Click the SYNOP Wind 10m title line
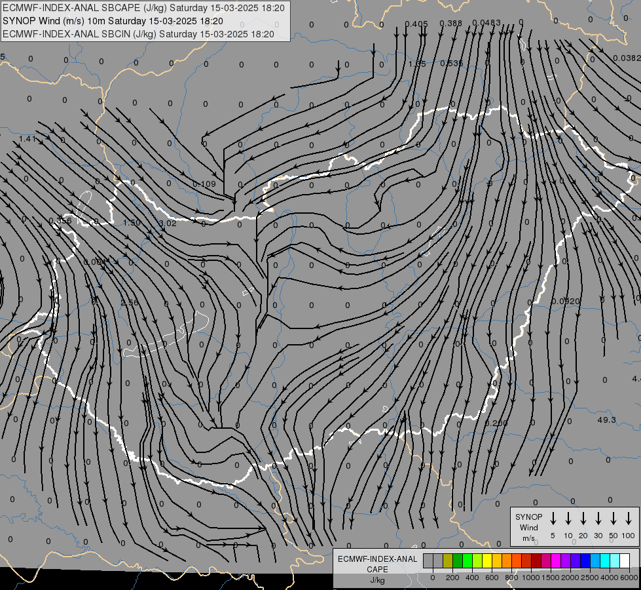 click(x=113, y=21)
